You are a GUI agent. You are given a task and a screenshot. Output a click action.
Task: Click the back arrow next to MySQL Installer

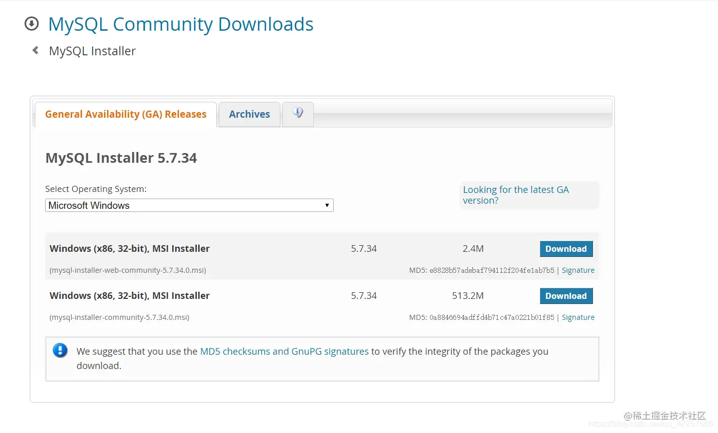click(35, 50)
